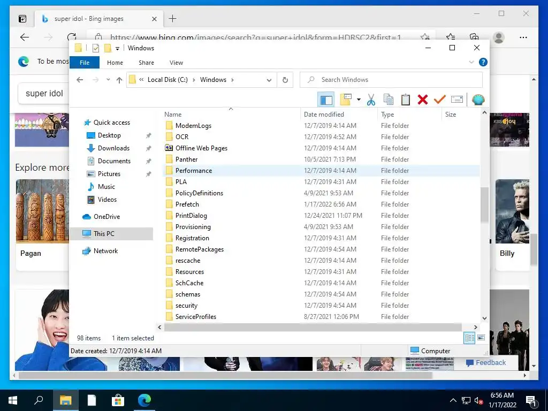
Task: Click the file list vertical scrollbar thumb
Action: (484, 205)
